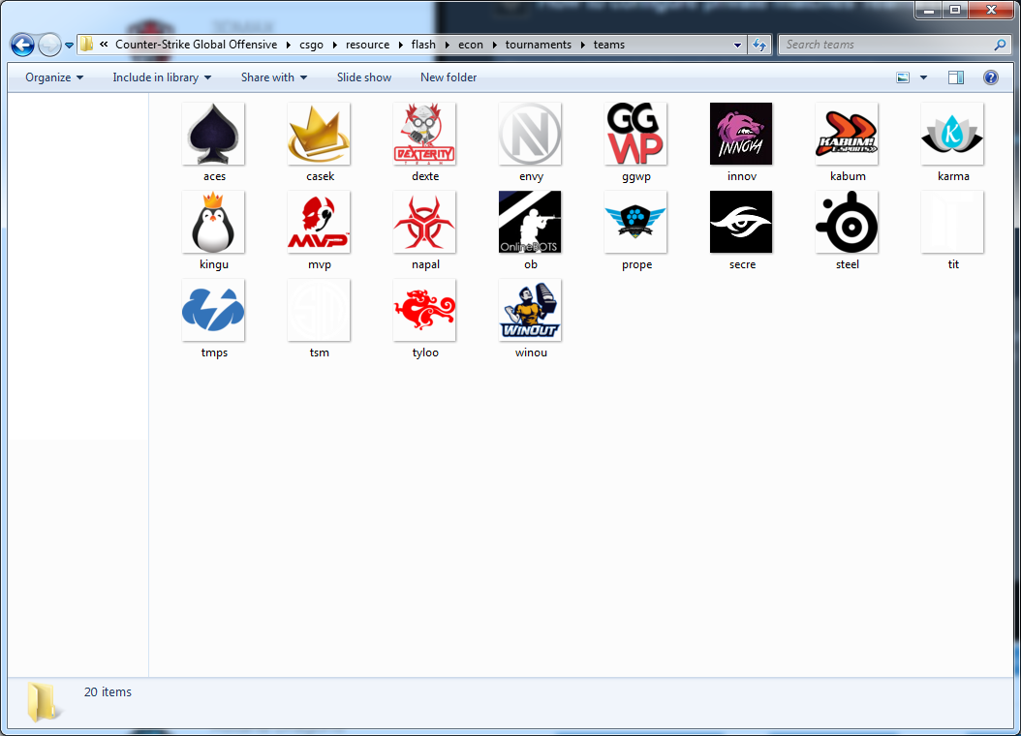This screenshot has height=736, width=1021.
Task: Open the view options dropdown arrow
Action: click(923, 77)
